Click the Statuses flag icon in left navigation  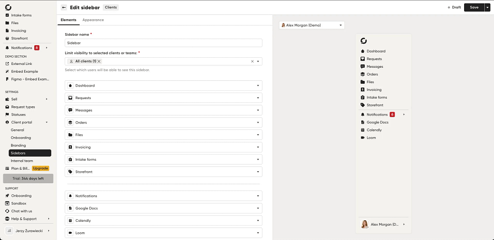[7, 114]
